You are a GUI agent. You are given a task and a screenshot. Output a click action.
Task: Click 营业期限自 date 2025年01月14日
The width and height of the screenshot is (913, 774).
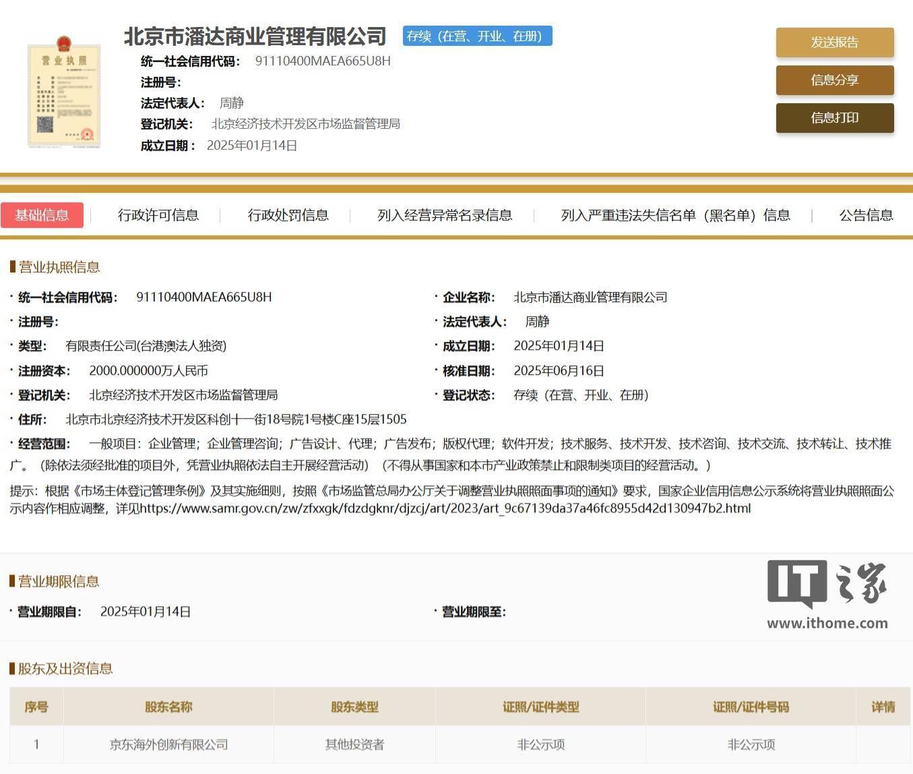click(x=146, y=612)
